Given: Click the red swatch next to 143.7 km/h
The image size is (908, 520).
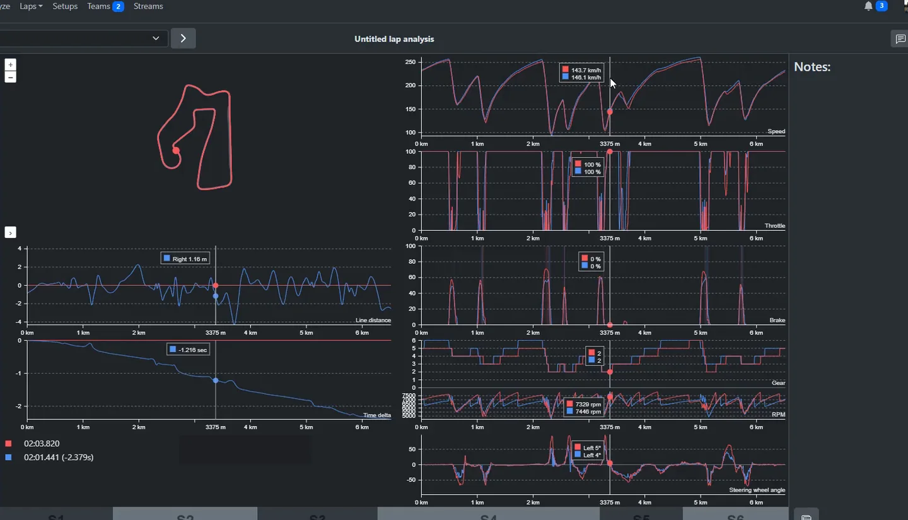Looking at the screenshot, I should 566,69.
